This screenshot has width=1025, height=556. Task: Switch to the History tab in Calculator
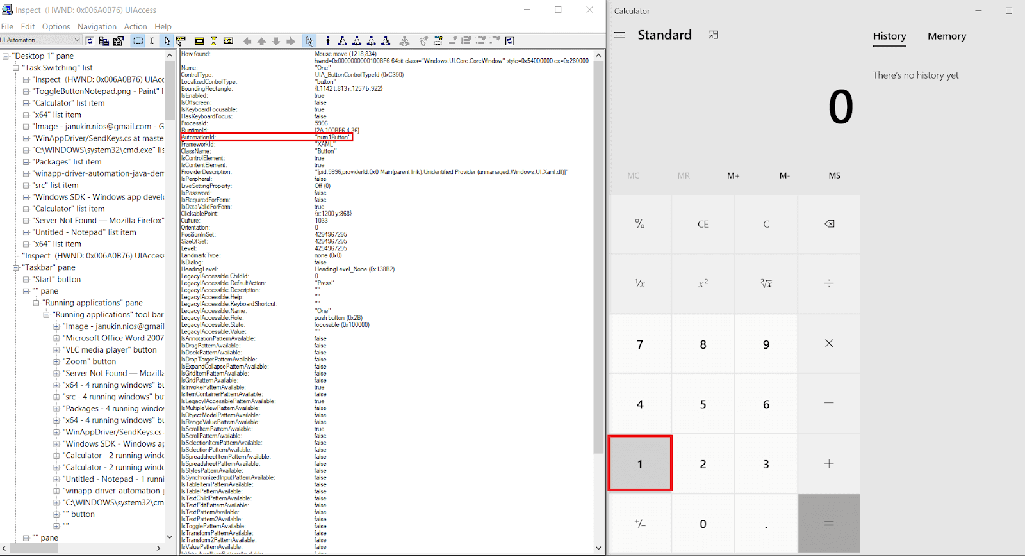click(x=889, y=36)
